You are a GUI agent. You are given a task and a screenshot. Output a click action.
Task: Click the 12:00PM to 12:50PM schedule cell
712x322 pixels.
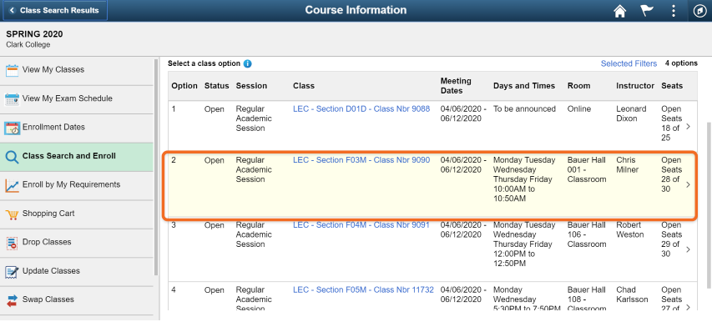coord(523,244)
